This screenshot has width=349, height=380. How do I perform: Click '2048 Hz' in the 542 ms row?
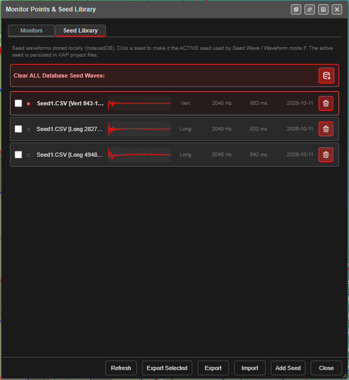pos(222,155)
